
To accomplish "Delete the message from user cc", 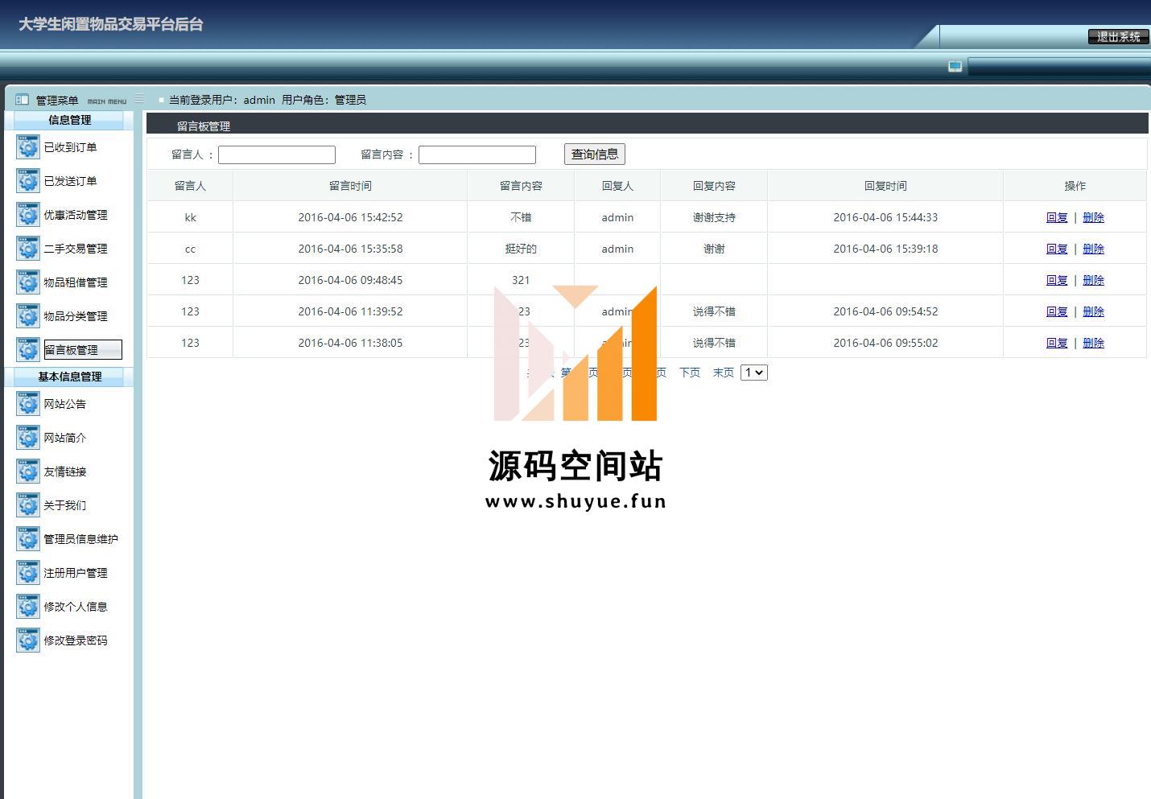I will click(x=1093, y=249).
